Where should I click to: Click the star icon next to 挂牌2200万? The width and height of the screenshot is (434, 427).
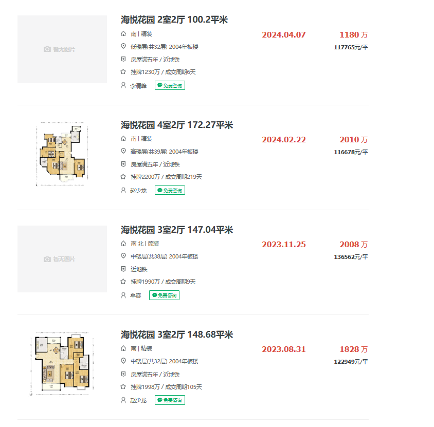[x=122, y=177]
